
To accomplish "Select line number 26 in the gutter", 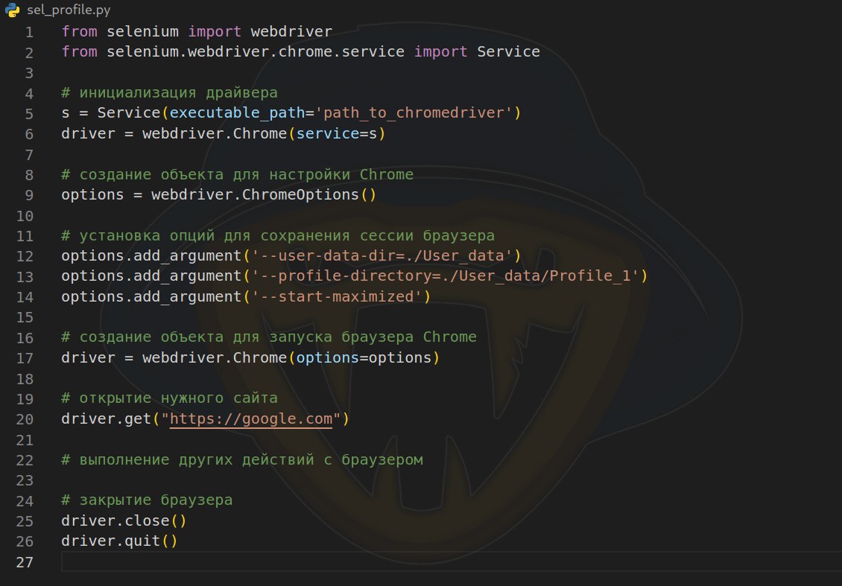I will 25,541.
